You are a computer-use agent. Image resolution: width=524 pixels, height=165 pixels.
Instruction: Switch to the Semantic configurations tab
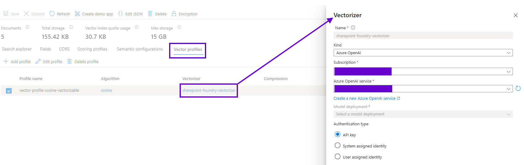point(140,49)
